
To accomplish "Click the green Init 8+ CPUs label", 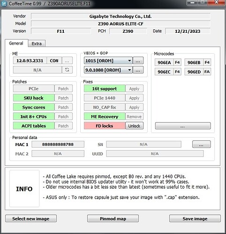I will (34, 117).
